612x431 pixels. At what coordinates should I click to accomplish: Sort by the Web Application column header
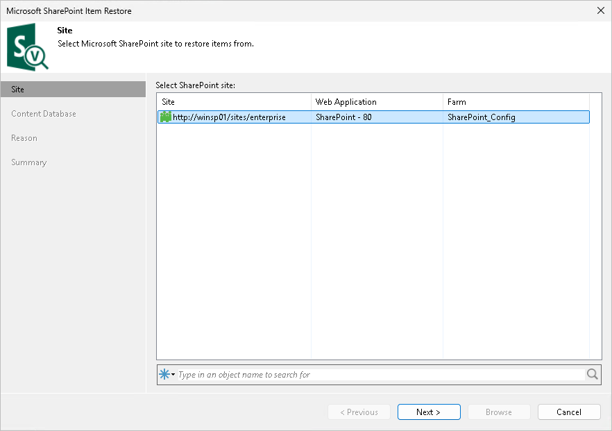pos(377,102)
